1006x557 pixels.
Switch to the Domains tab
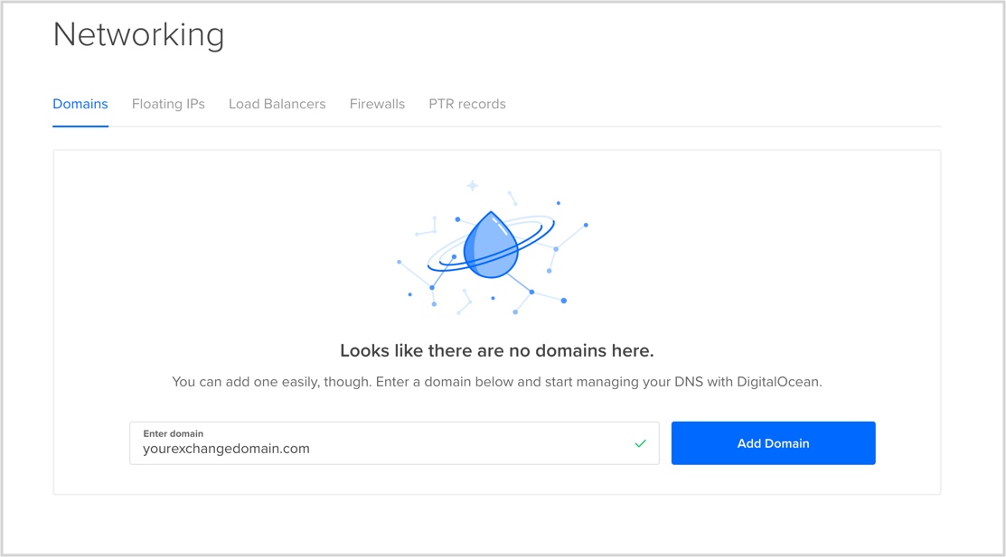[80, 104]
